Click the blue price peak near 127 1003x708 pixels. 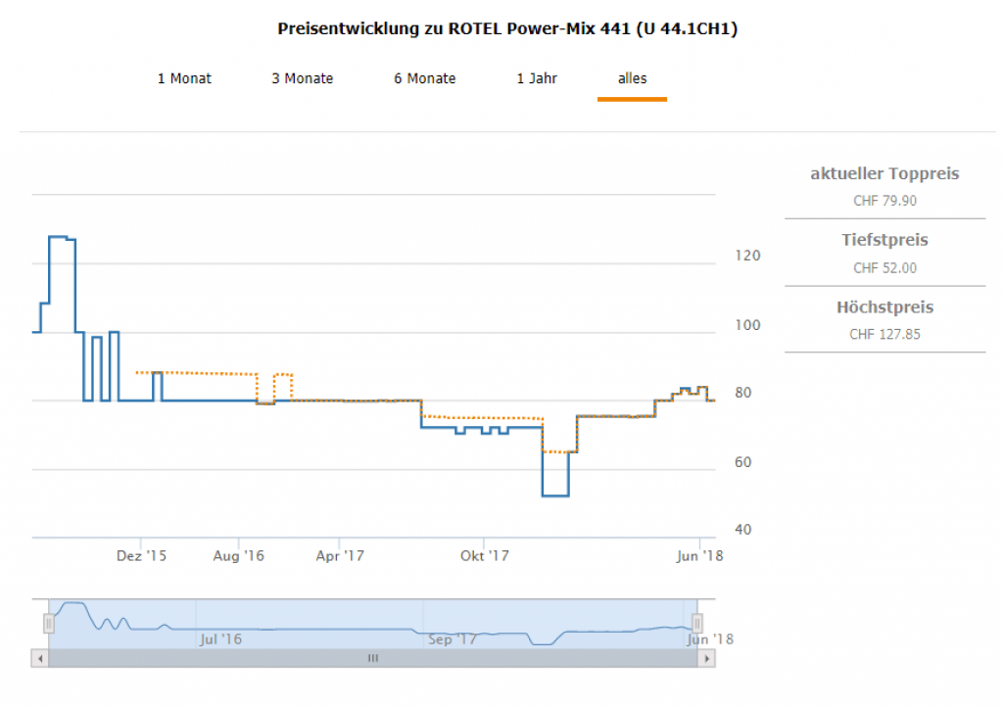point(59,237)
